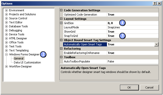
Task: Collapse the Toolbox category
Action: pos(61,57)
